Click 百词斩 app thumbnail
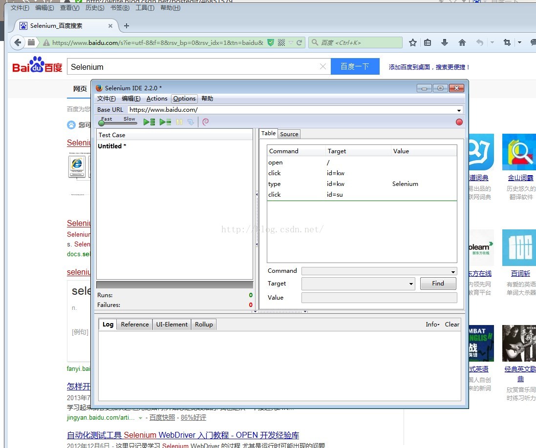 pos(519,247)
